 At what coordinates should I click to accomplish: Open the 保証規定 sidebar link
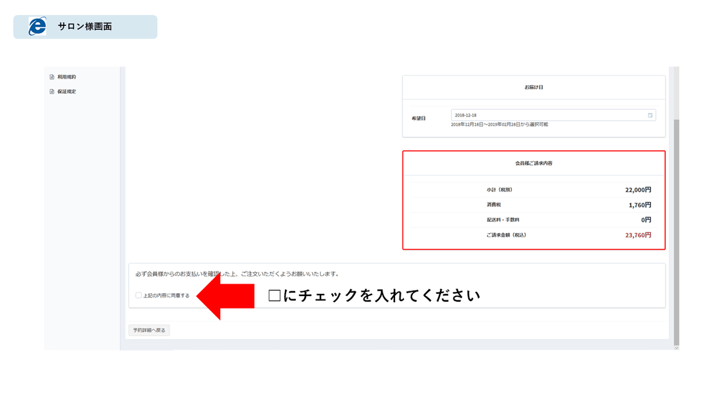67,91
